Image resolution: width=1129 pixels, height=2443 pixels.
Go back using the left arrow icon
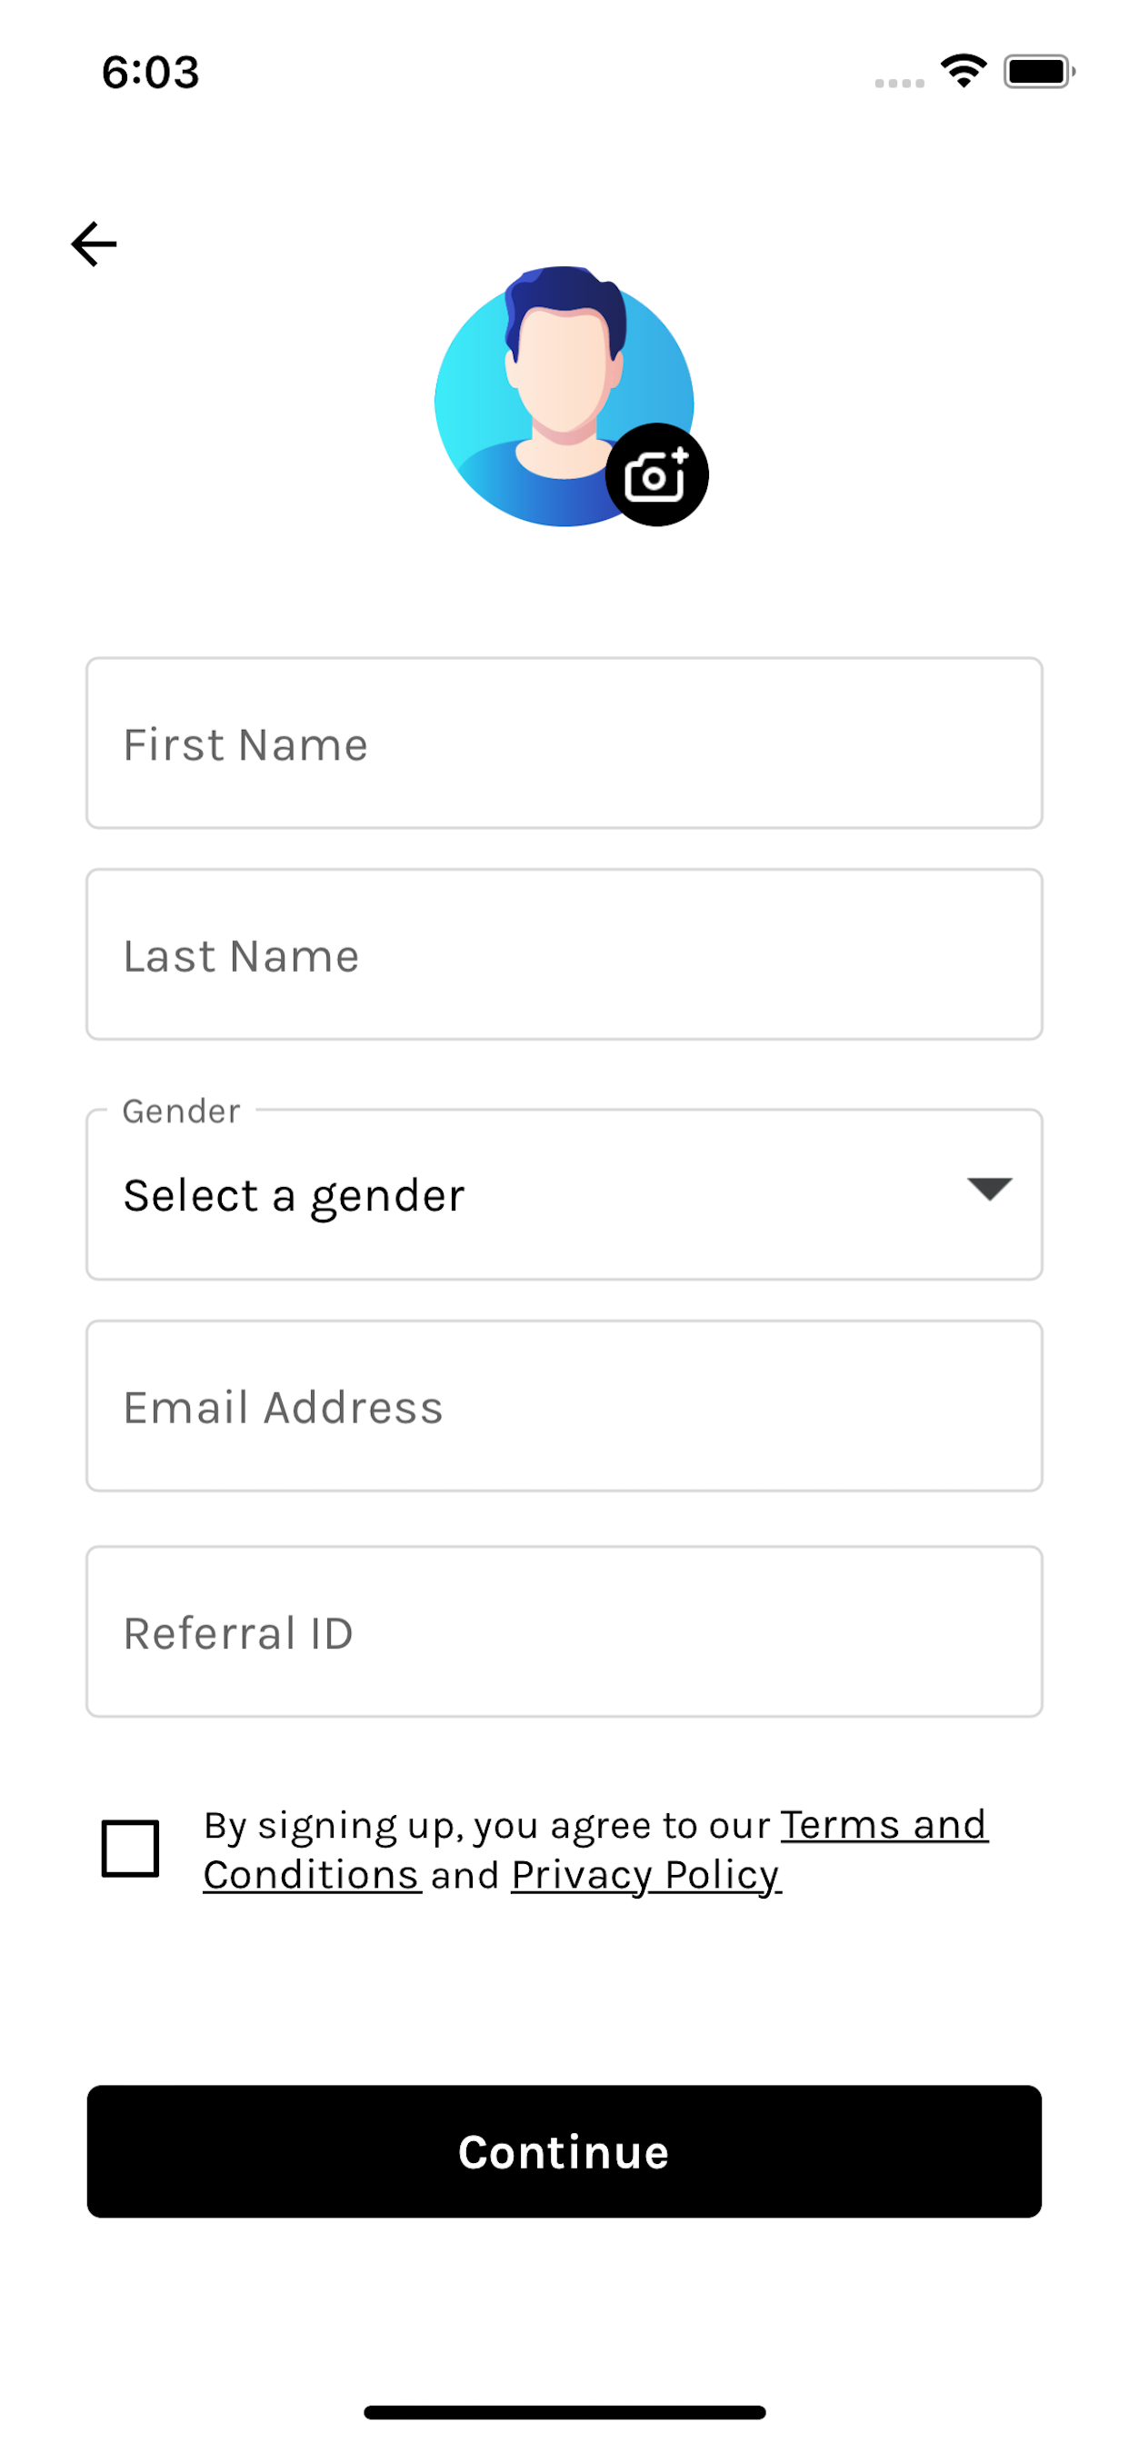coord(94,244)
